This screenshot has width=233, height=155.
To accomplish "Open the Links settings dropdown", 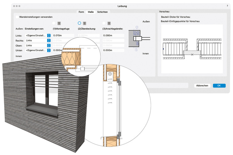I will [49, 35].
